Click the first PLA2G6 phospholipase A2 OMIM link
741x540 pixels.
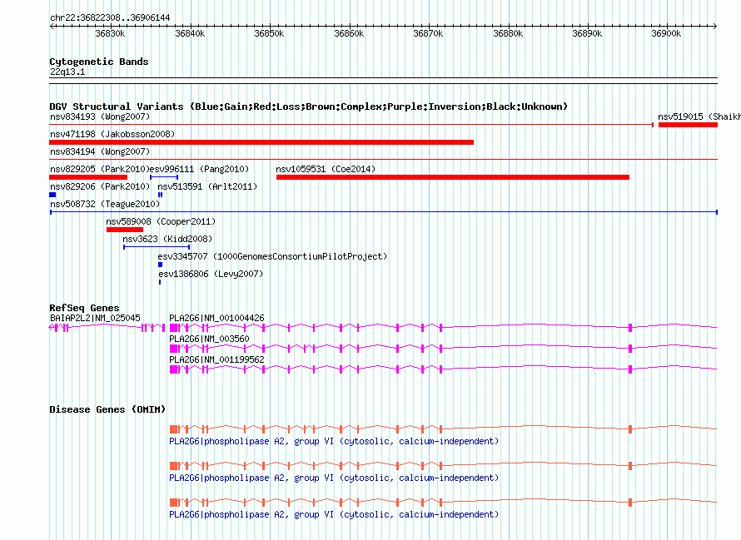[x=334, y=441]
